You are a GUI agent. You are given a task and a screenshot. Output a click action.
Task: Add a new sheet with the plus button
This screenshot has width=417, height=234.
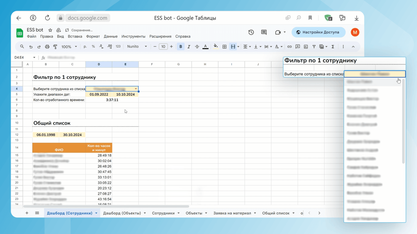(x=27, y=213)
